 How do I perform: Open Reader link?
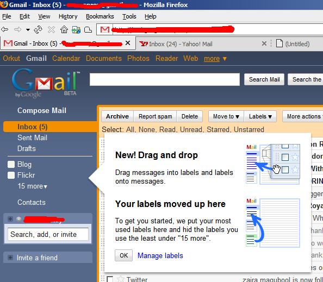[166, 58]
